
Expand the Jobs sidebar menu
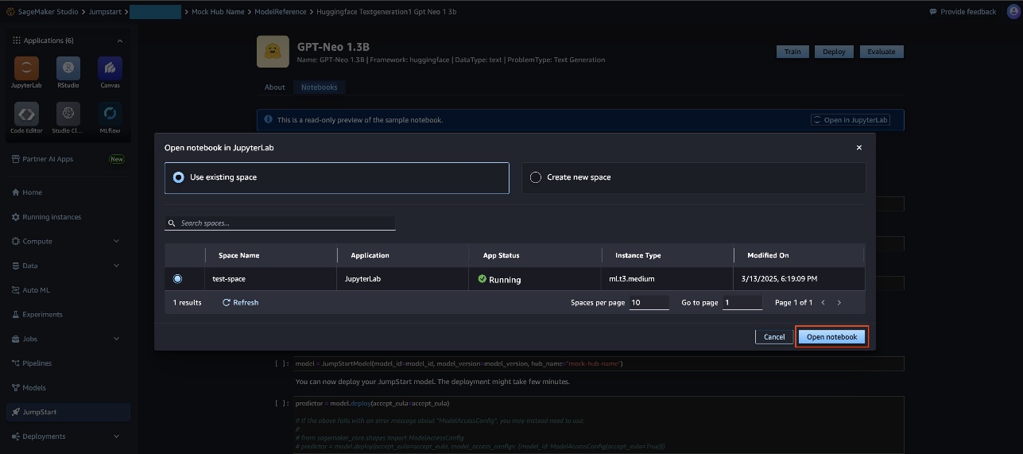click(x=117, y=339)
